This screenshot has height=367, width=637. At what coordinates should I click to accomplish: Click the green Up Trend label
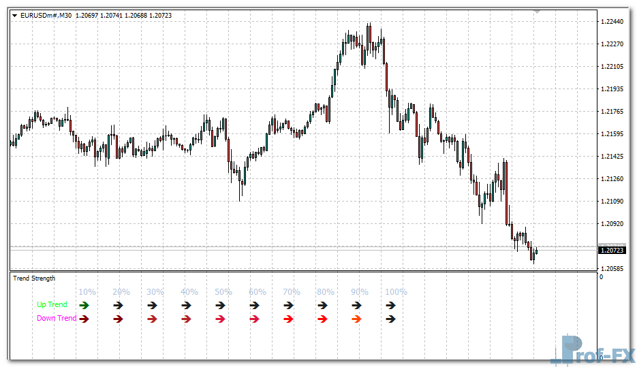pos(52,305)
